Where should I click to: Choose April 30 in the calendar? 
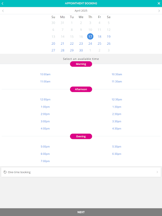coord(81,50)
